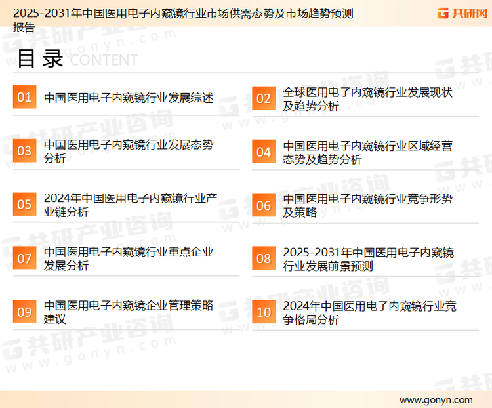The width and height of the screenshot is (492, 408).
Task: Open chapter 2025-2031年中国医用电子内窥镜行业发展前景预测
Action: point(369,259)
